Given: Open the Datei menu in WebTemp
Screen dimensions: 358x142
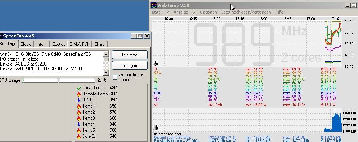Looking at the screenshot, I should (x=156, y=12).
